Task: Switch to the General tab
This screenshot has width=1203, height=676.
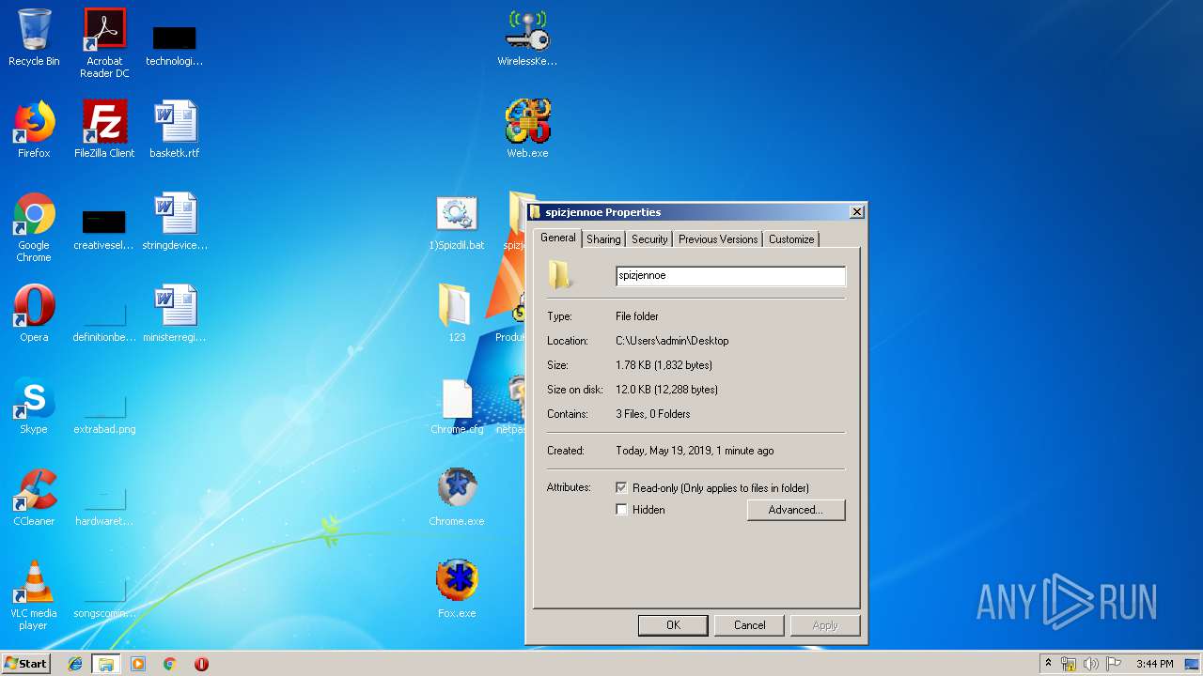Action: click(557, 238)
